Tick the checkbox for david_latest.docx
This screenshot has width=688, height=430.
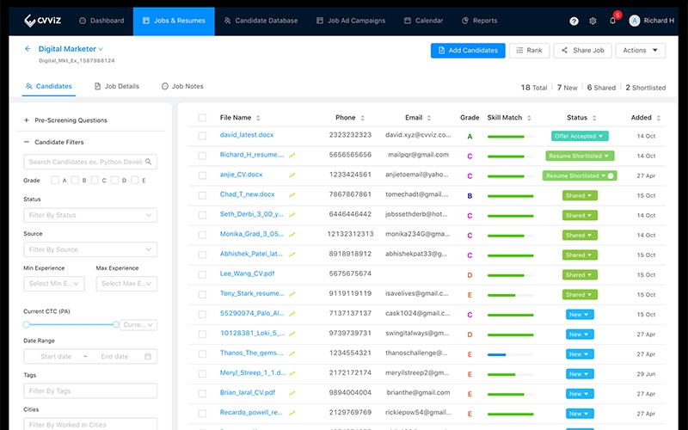click(202, 136)
